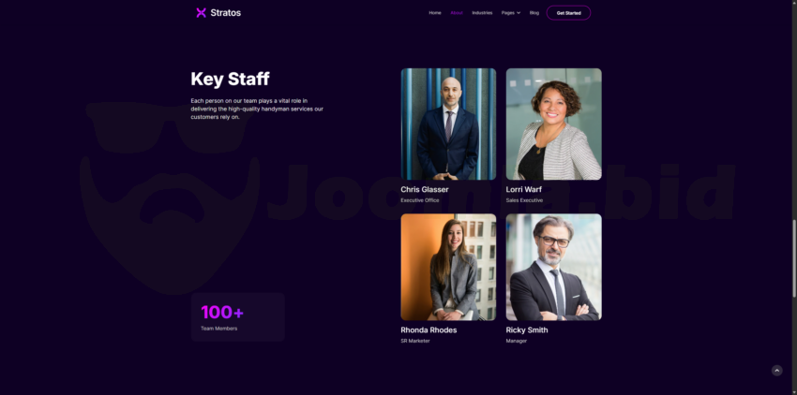Go to the Industries page
Image resolution: width=797 pixels, height=395 pixels.
(x=482, y=13)
